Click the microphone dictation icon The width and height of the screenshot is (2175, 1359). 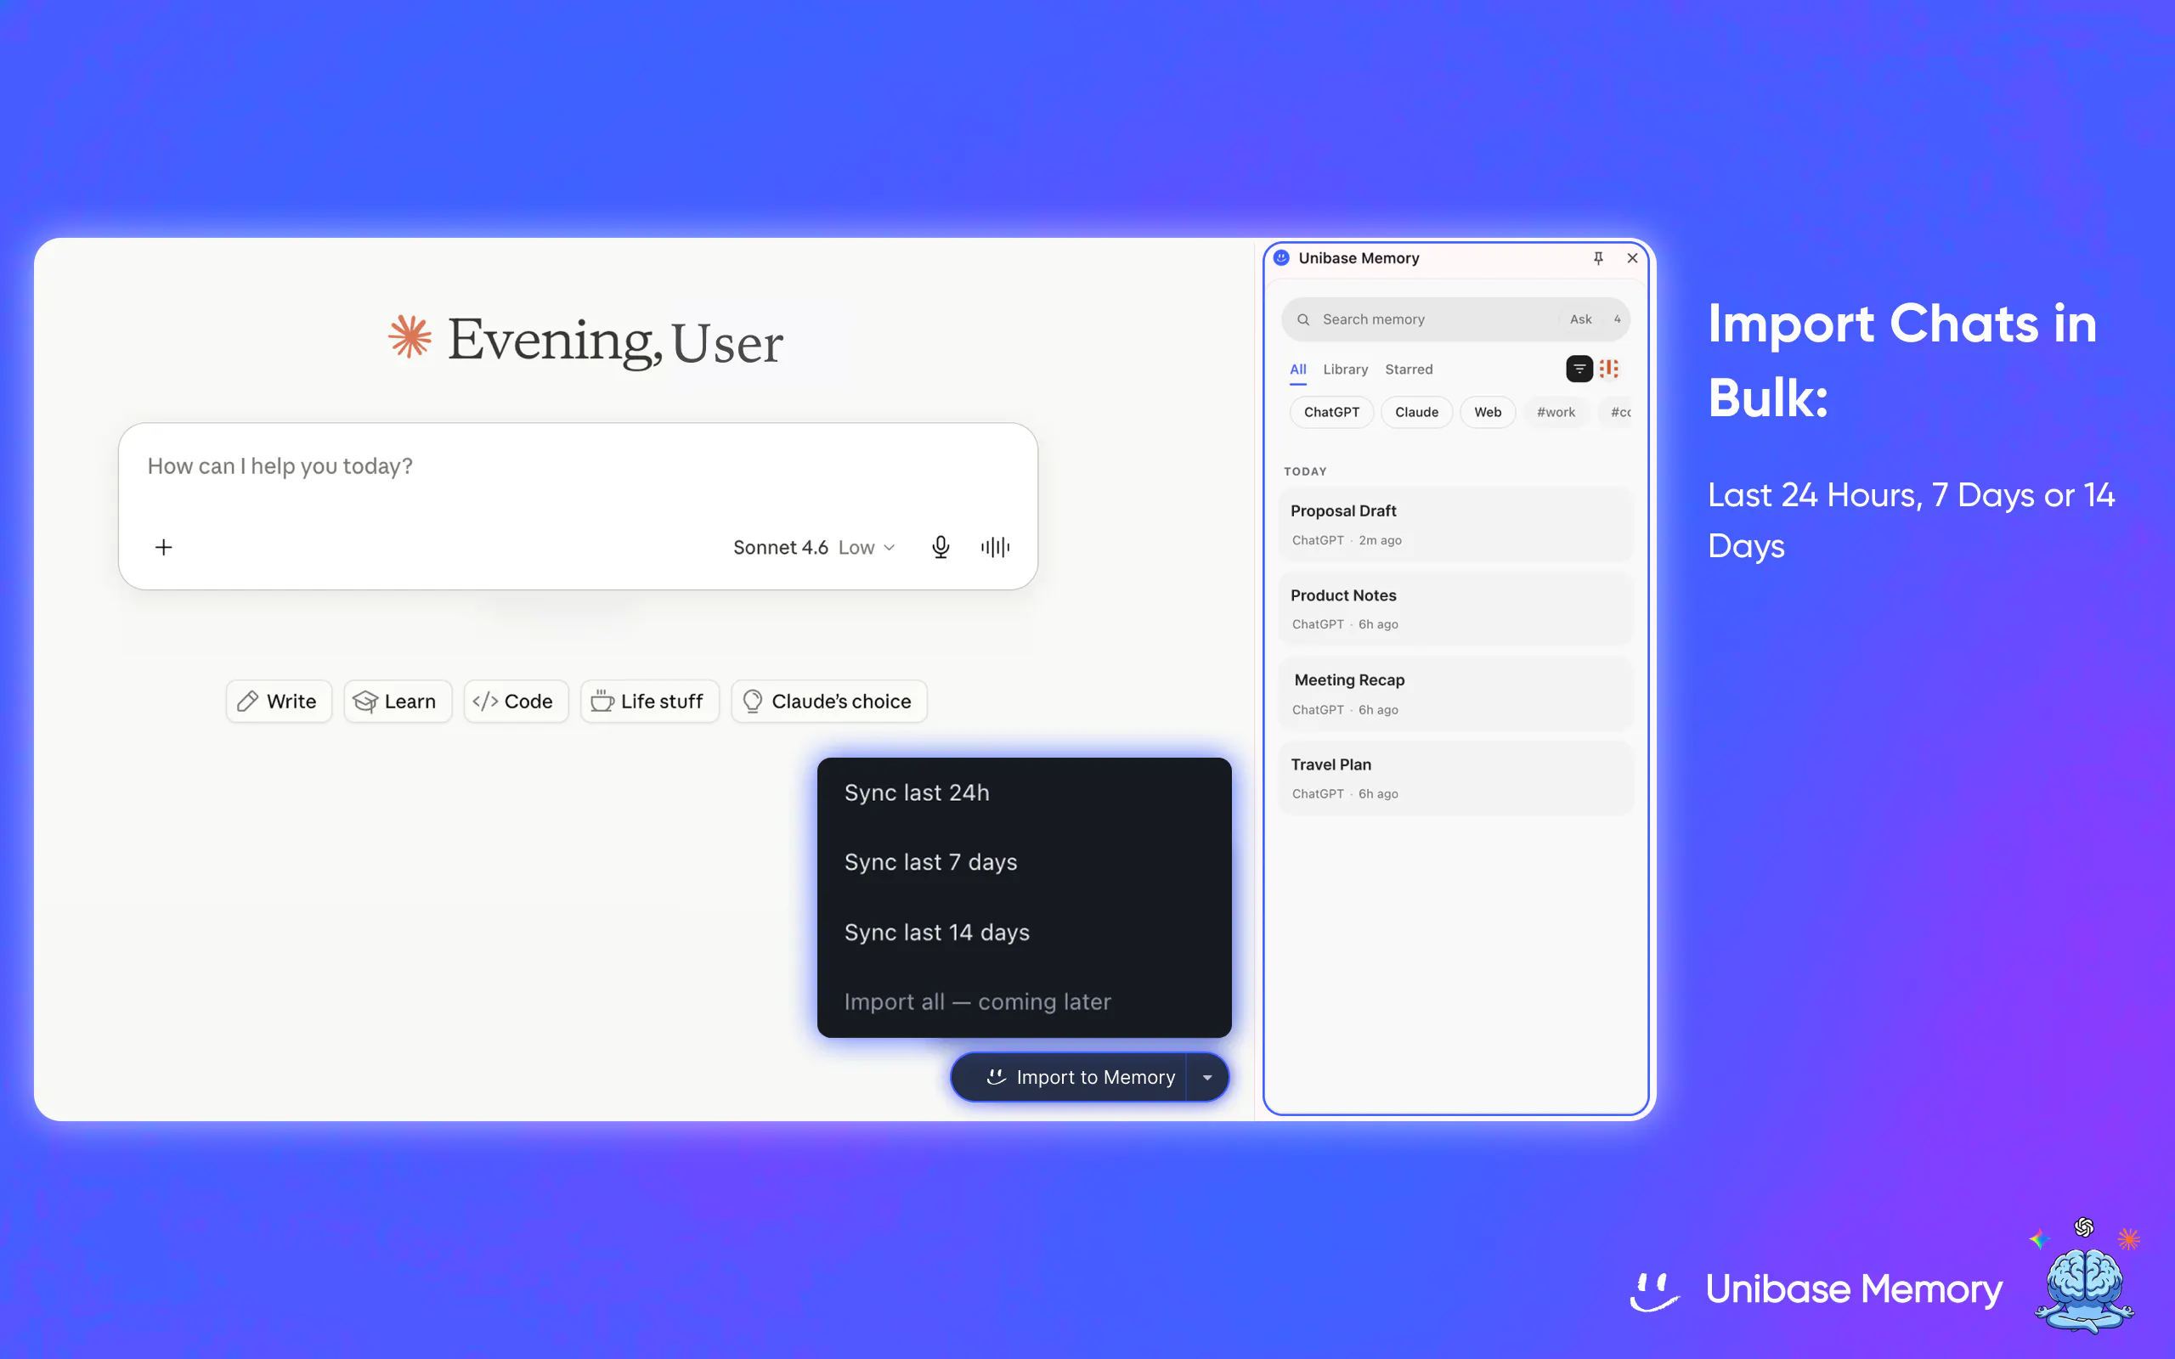pos(941,547)
